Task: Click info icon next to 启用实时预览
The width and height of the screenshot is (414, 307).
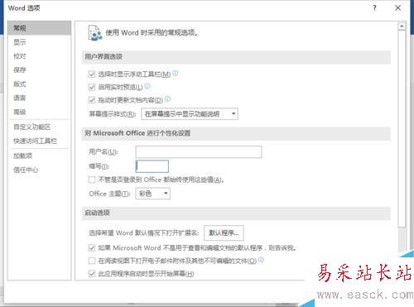Action: coord(147,86)
